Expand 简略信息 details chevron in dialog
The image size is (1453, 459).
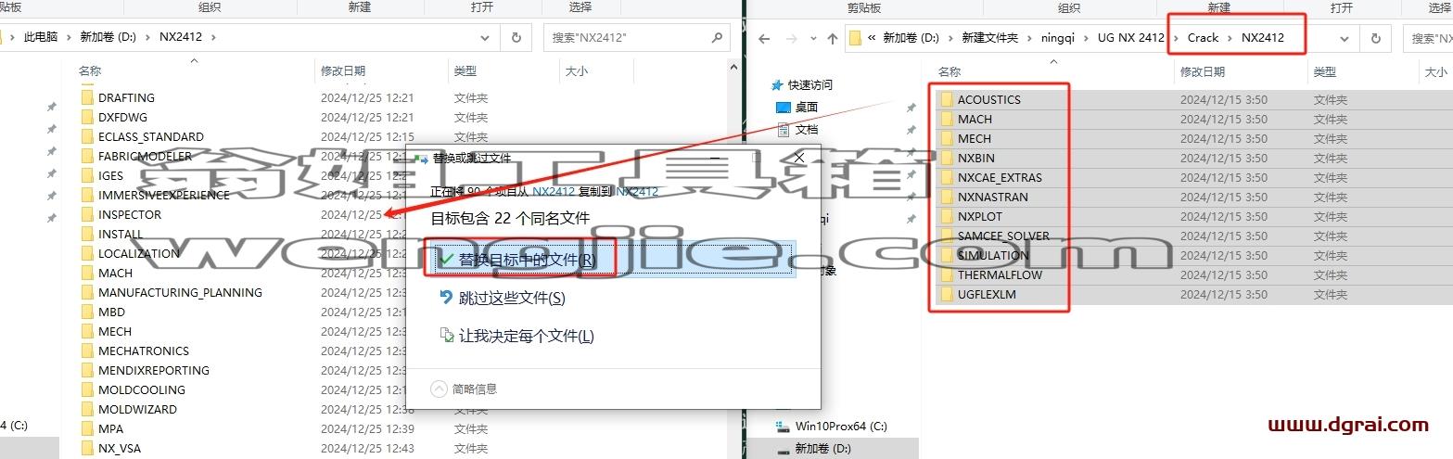pyautogui.click(x=439, y=389)
